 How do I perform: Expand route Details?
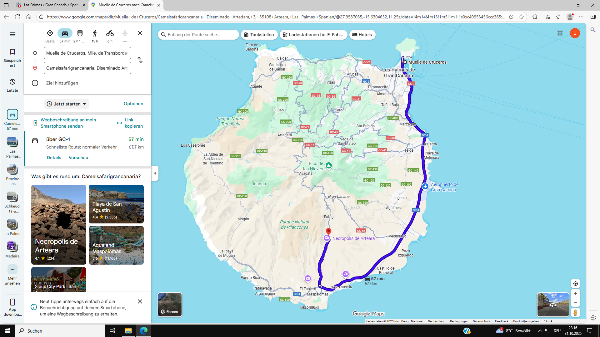pyautogui.click(x=54, y=158)
